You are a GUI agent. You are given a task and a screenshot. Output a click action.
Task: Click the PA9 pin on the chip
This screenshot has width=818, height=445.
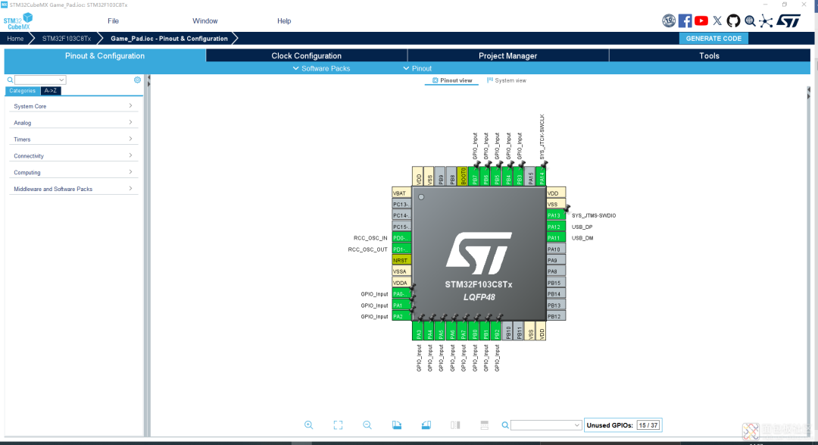[556, 260]
